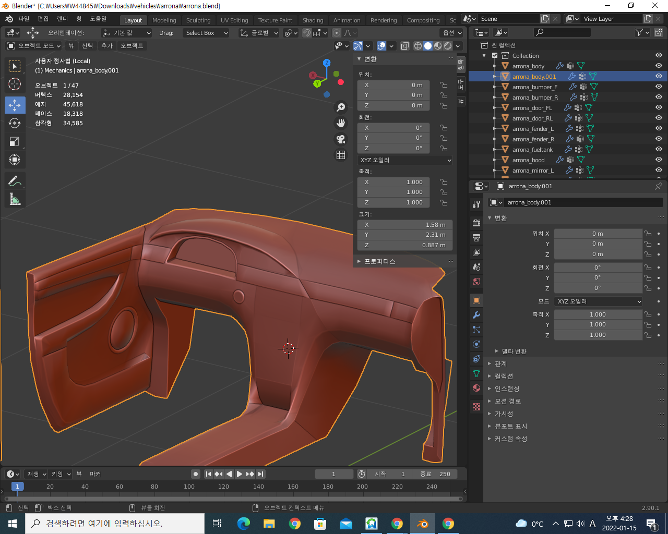Open the XYZ 오일러 rotation mode dropdown in the sidebar
Screen dimensions: 668x534
405,160
